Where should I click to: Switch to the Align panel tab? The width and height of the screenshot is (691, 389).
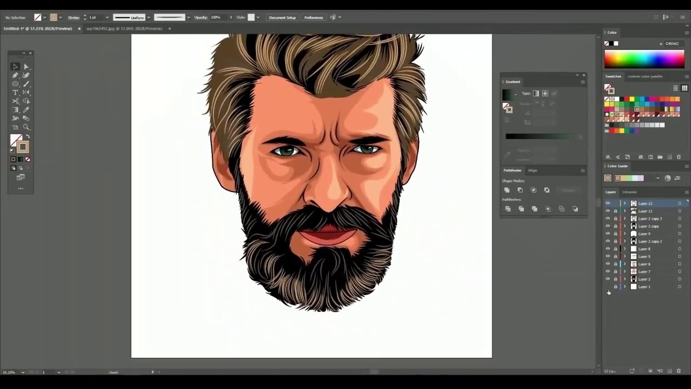pyautogui.click(x=532, y=170)
